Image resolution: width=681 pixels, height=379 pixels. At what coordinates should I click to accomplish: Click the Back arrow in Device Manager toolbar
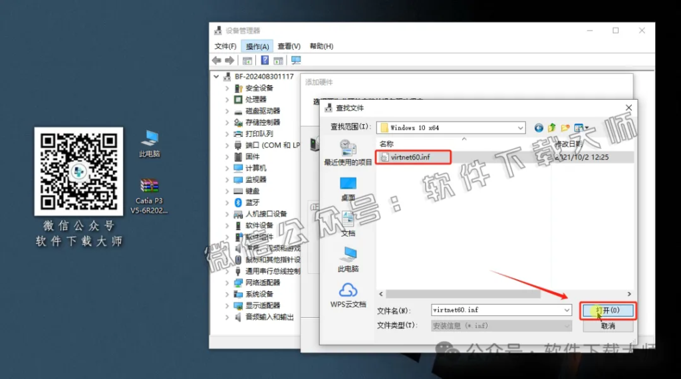[216, 61]
